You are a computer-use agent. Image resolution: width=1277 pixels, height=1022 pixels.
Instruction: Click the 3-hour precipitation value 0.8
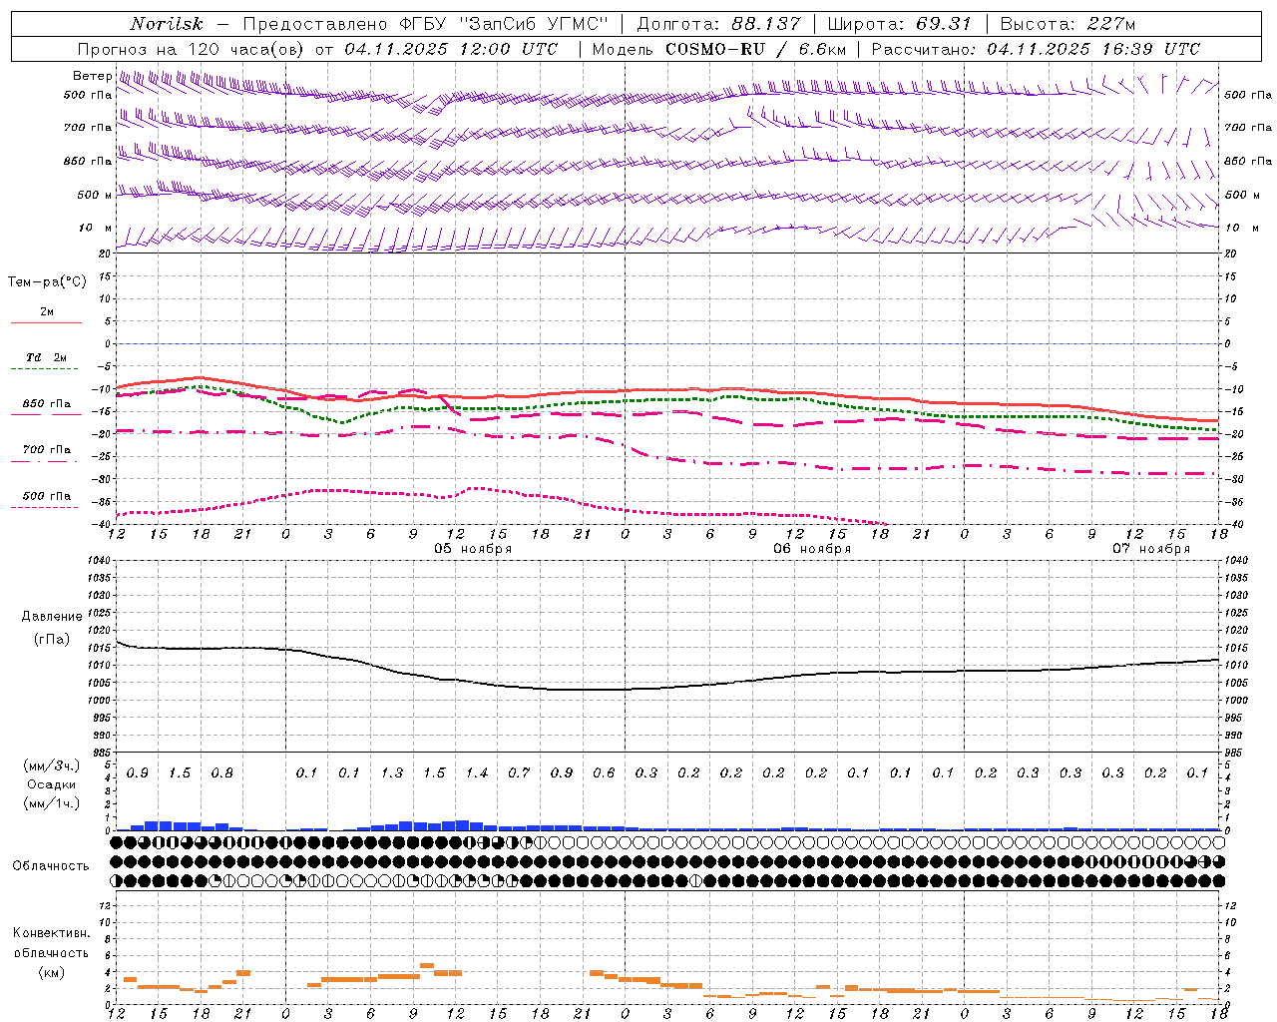[x=221, y=772]
